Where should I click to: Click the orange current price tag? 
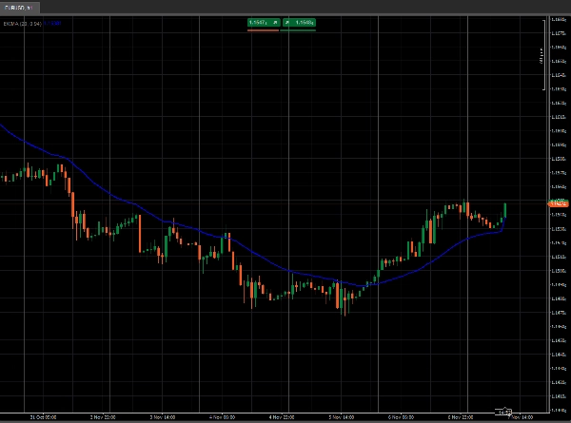pos(558,203)
